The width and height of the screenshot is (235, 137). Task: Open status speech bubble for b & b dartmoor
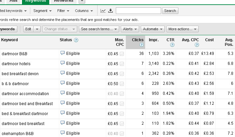(x=63, y=83)
